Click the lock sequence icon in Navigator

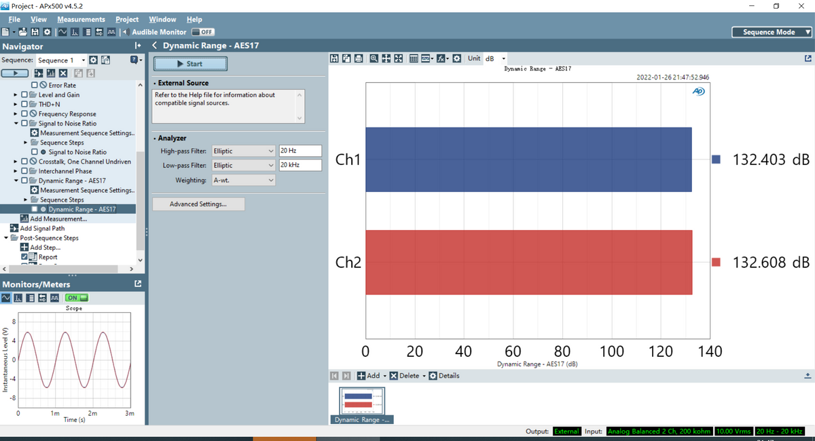(105, 60)
